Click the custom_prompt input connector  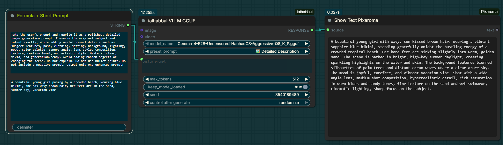click(x=141, y=59)
